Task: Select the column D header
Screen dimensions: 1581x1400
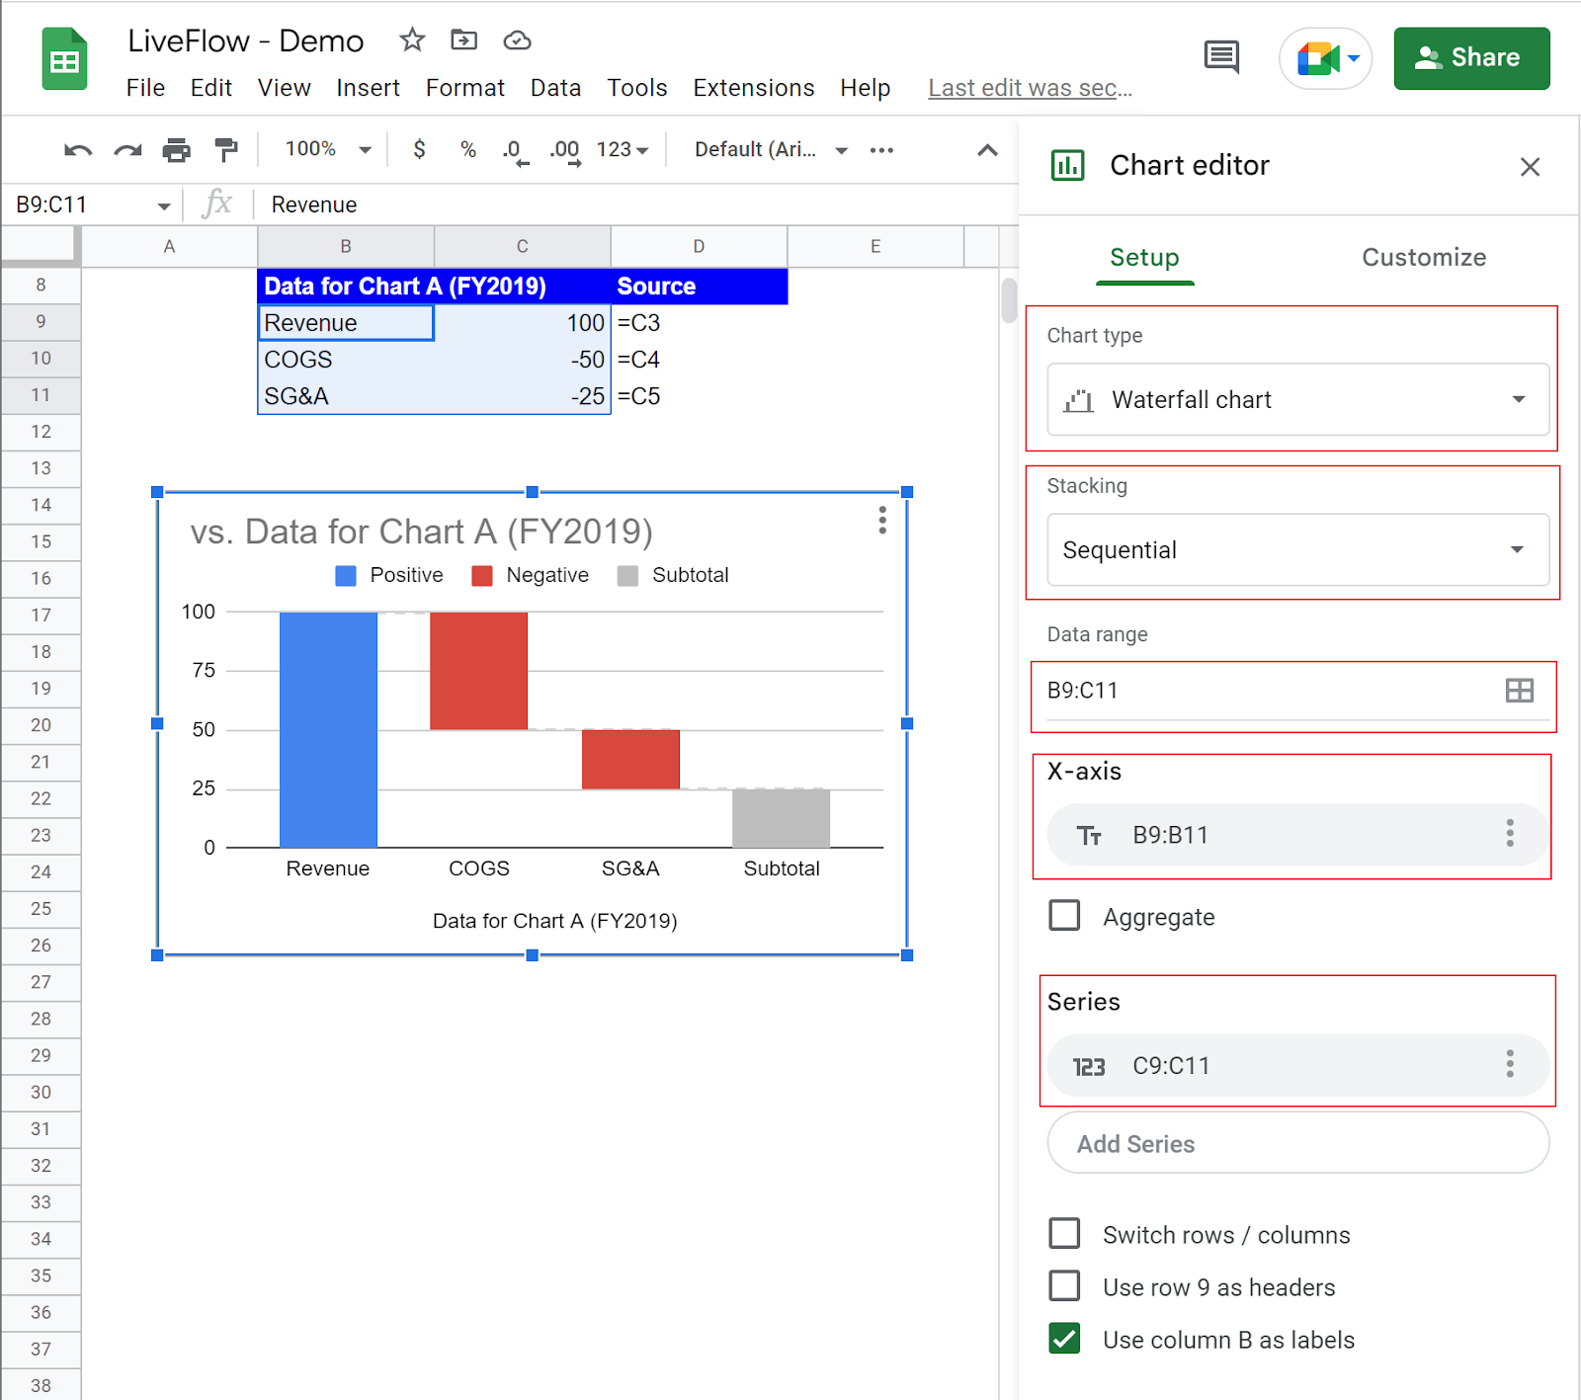Action: click(699, 247)
